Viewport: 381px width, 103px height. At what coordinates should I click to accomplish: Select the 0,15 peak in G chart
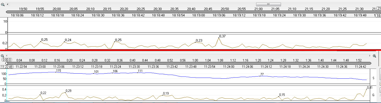click(x=279, y=96)
